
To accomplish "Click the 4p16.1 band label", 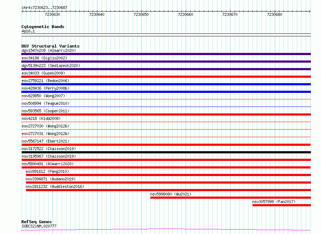I will [28, 31].
